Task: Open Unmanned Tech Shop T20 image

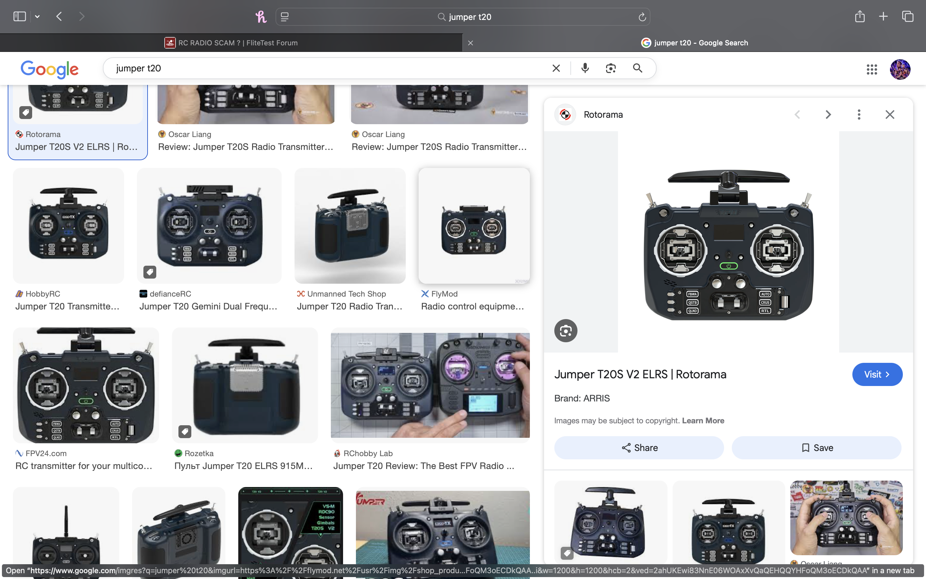Action: [350, 225]
